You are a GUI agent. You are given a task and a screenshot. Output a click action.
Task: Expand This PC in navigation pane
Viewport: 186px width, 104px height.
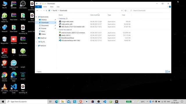coord(36,42)
